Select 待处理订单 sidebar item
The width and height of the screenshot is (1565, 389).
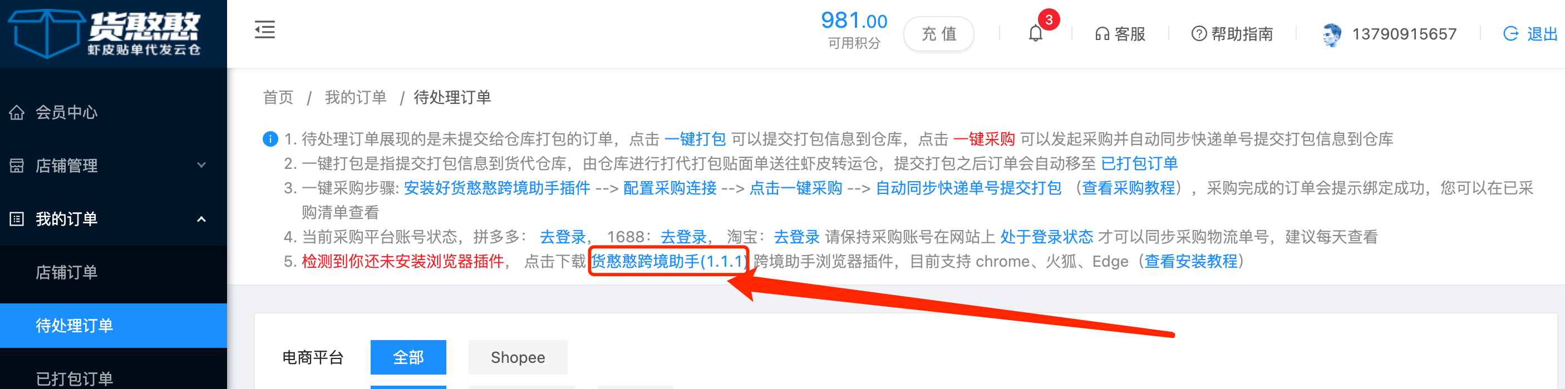click(114, 325)
